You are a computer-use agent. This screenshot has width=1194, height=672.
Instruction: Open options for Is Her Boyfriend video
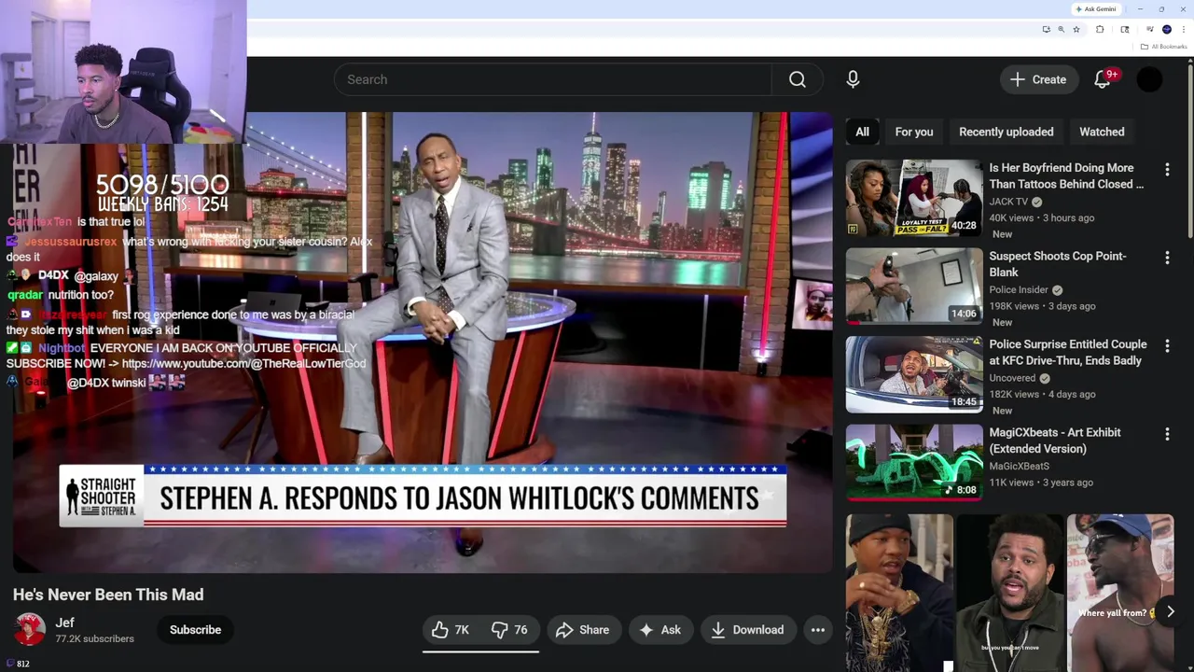(1167, 169)
